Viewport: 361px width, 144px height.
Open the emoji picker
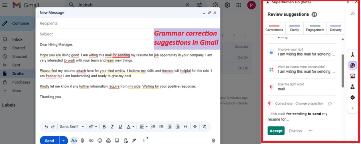(x=100, y=140)
